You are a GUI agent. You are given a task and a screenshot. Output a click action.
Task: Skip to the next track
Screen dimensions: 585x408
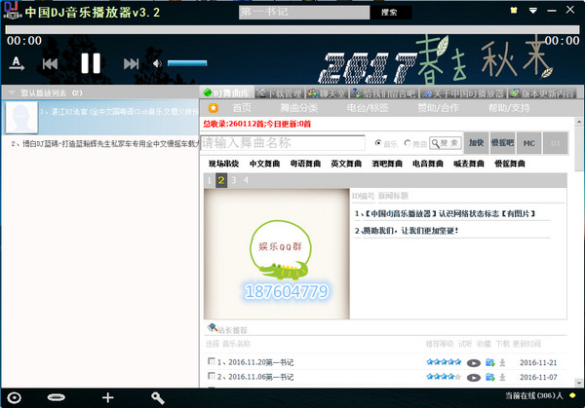pyautogui.click(x=131, y=63)
